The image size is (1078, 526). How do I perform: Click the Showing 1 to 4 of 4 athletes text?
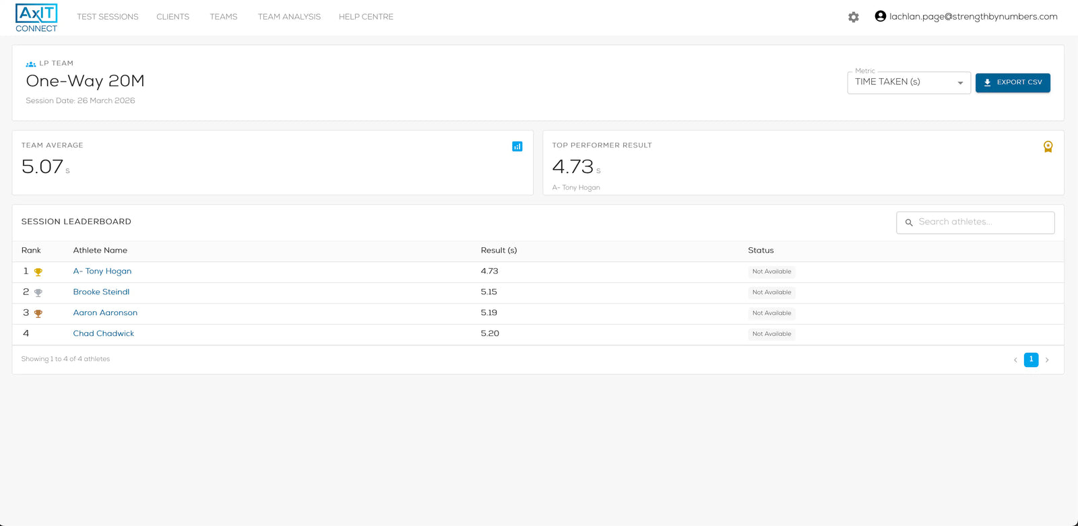coord(65,360)
